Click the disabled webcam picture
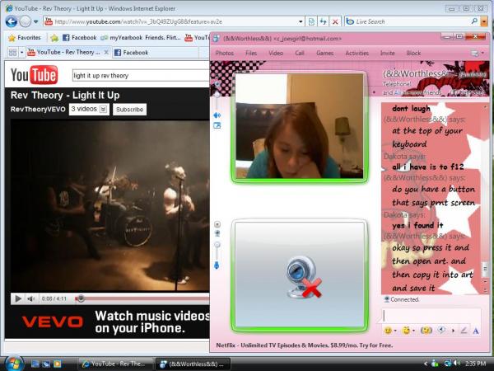This screenshot has height=371, width=494. click(300, 275)
